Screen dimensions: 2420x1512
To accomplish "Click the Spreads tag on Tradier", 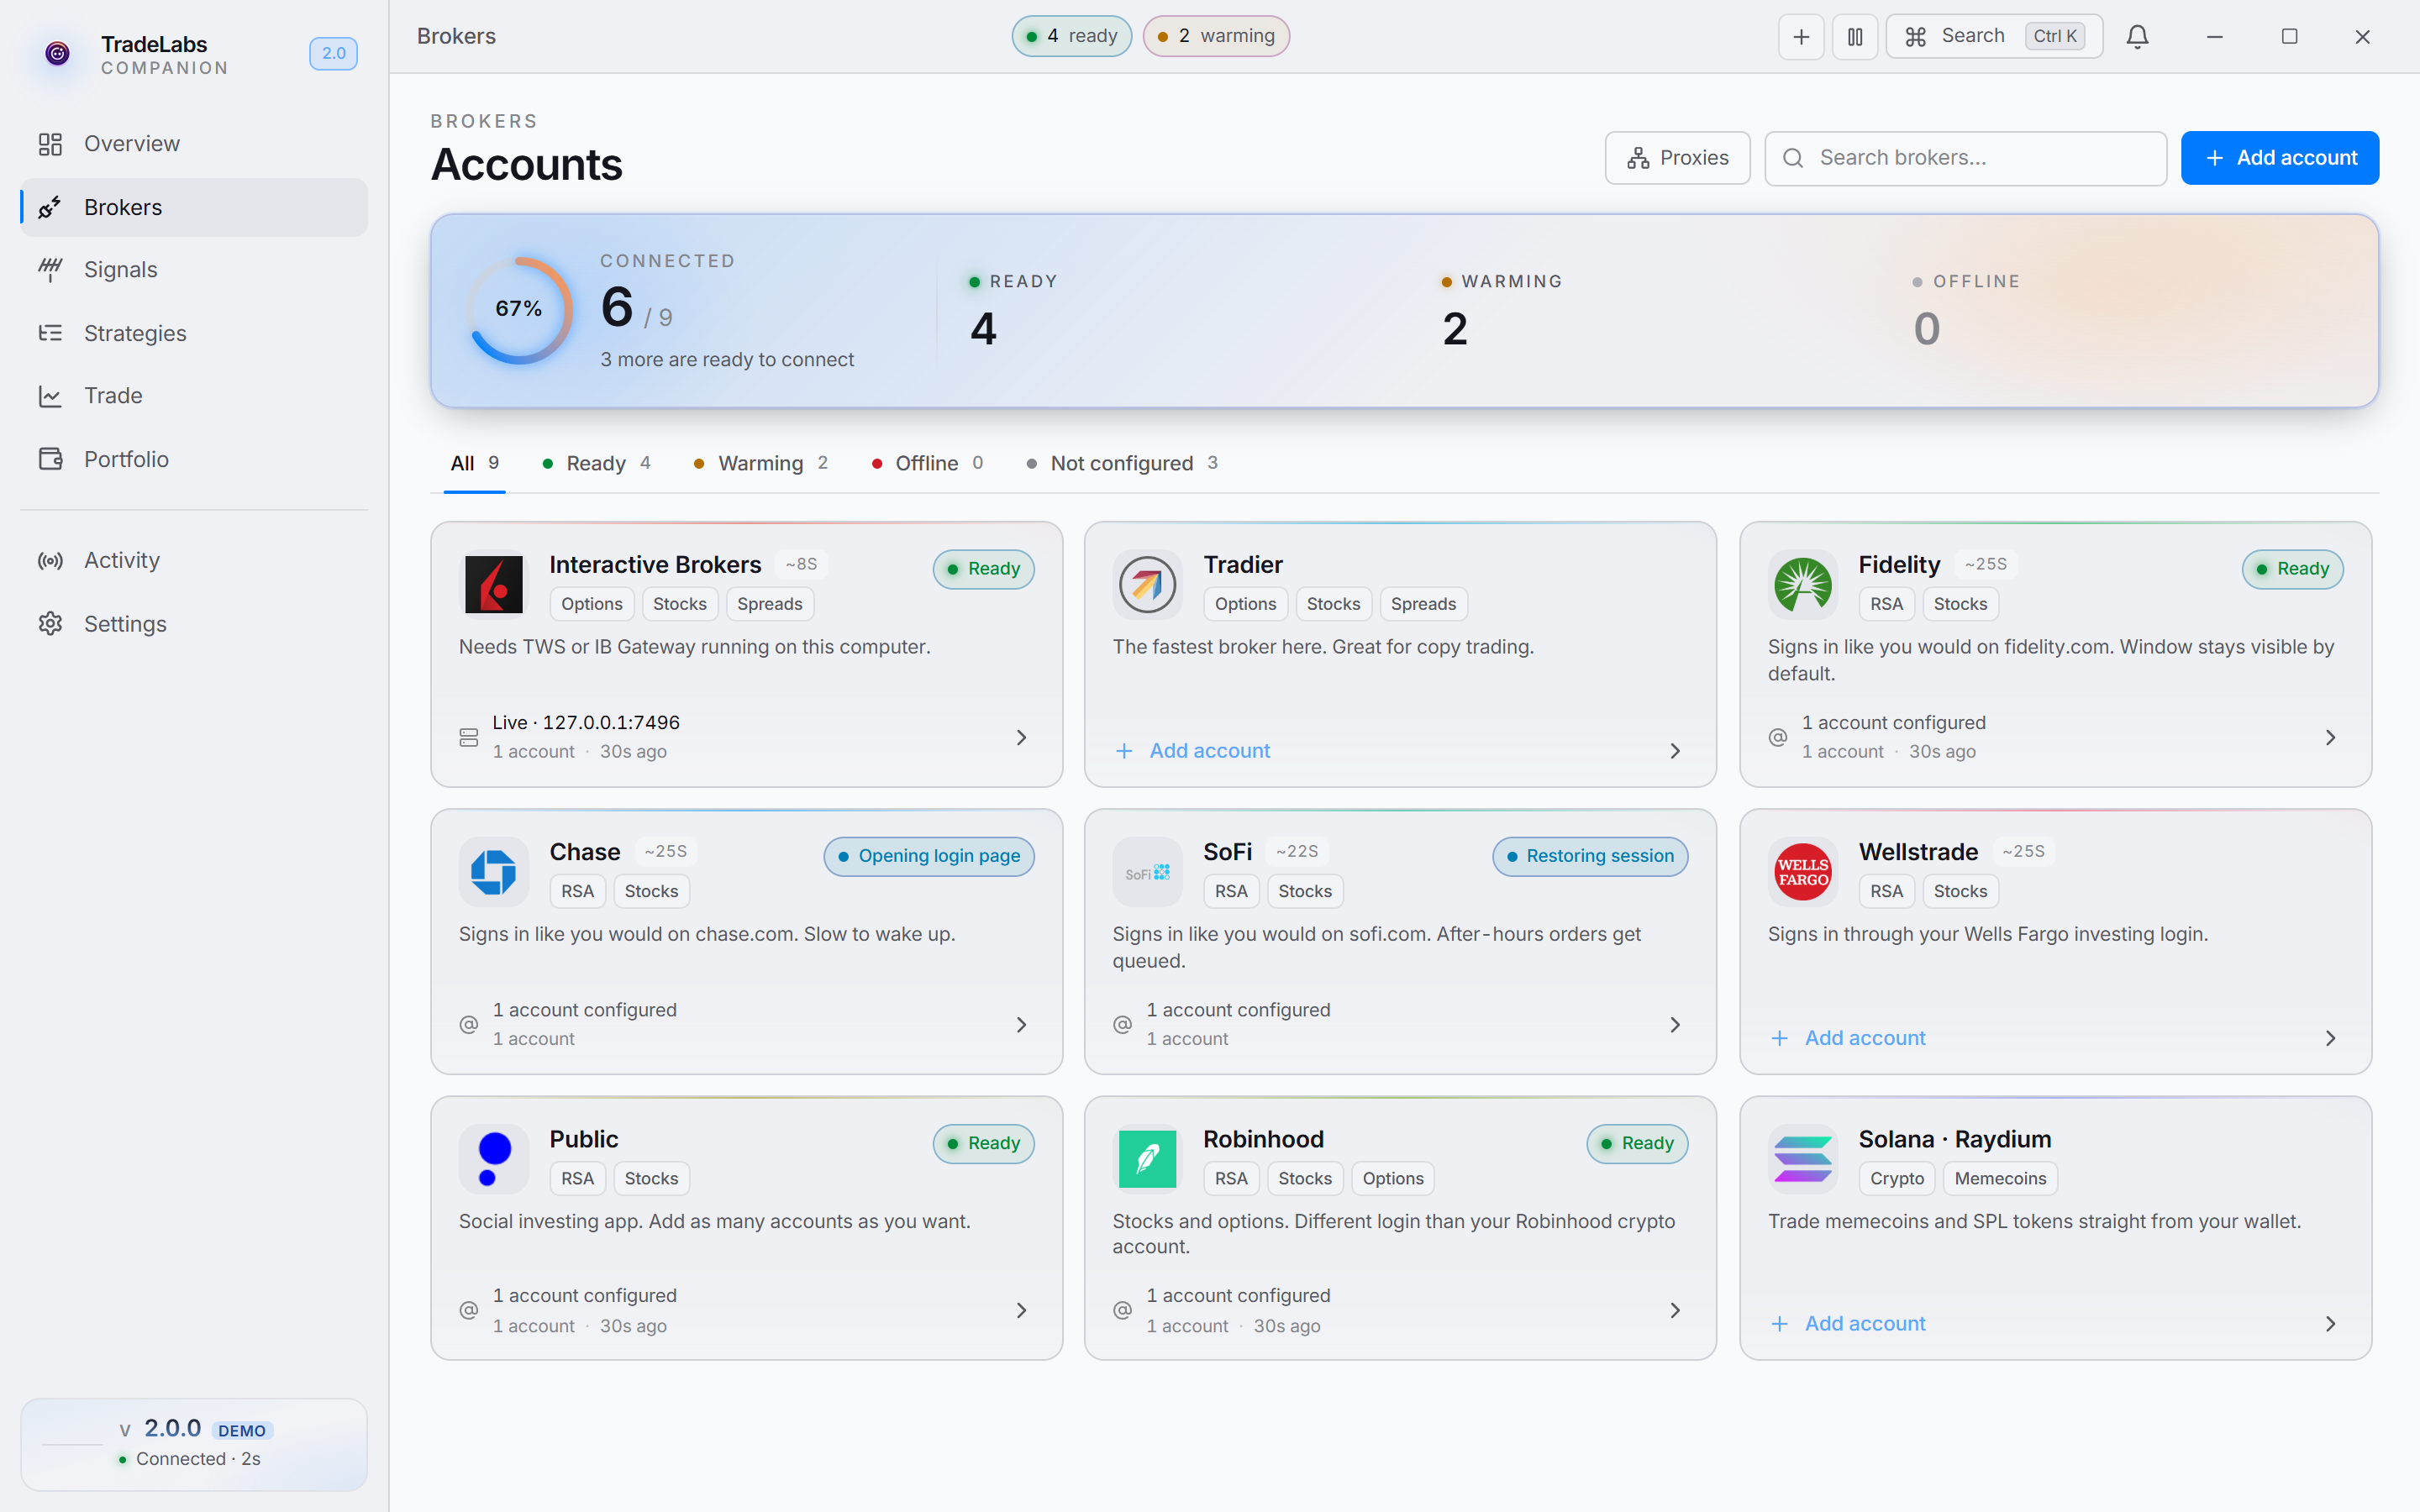I will [x=1423, y=604].
